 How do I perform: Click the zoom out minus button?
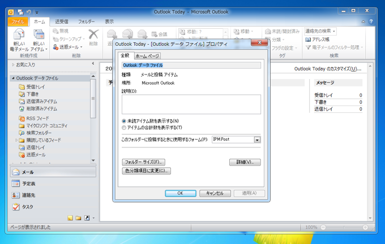click(323, 228)
